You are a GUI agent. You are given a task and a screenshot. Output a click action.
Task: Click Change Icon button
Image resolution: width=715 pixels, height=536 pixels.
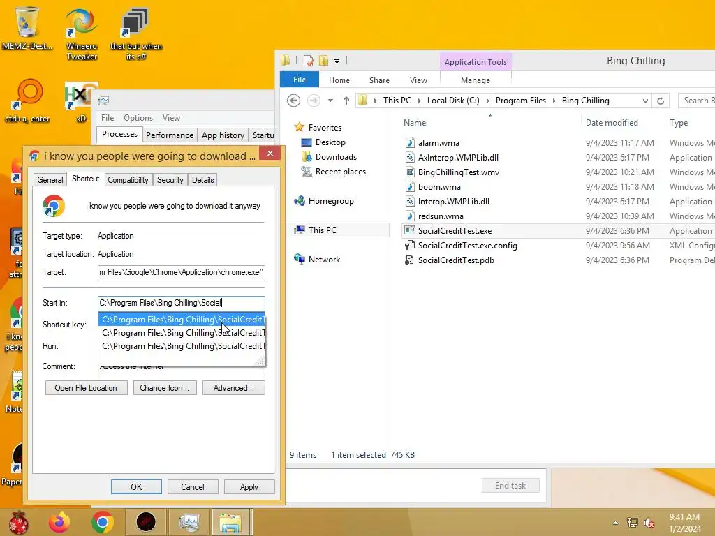pyautogui.click(x=165, y=388)
